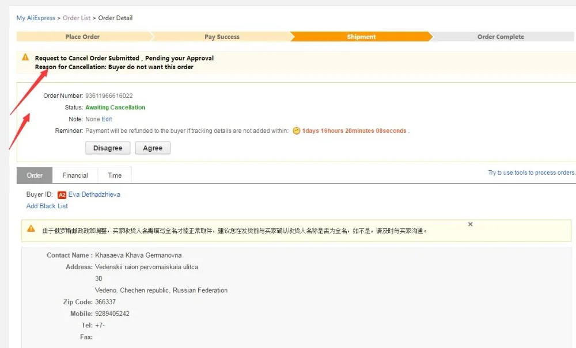This screenshot has height=348, width=576.
Task: Click the Order Detail breadcrumb text
Action: pyautogui.click(x=115, y=18)
